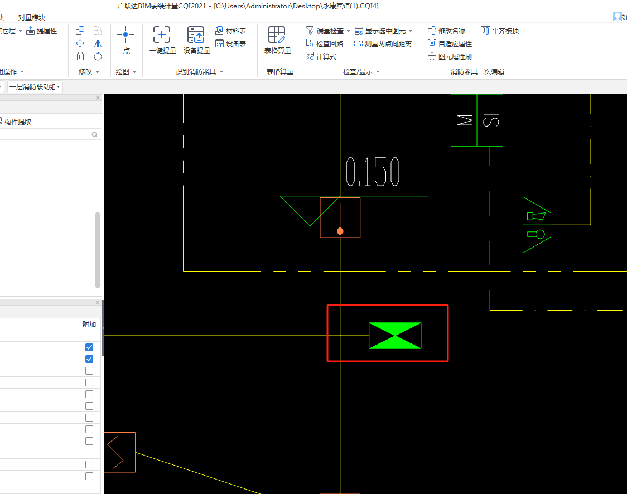Expand the 用操作 group arrow
Viewport: 627px width, 494px height.
point(22,72)
